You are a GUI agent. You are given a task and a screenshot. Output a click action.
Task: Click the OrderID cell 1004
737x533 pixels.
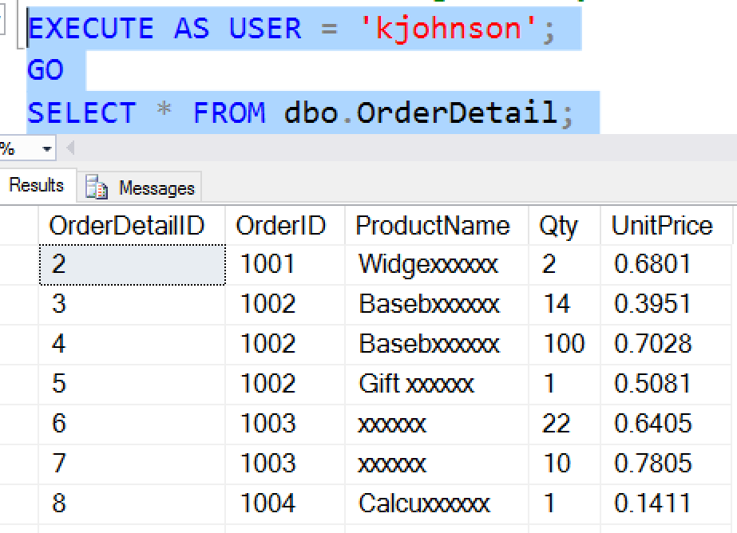[x=285, y=504]
